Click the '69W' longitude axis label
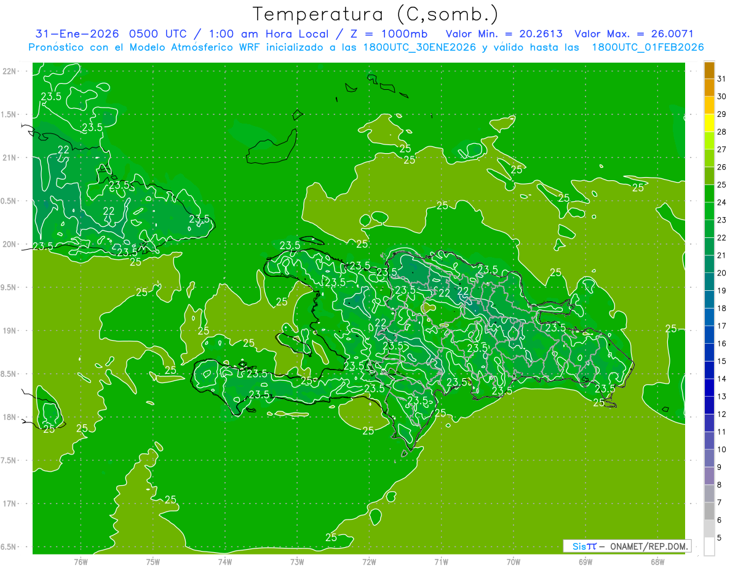The width and height of the screenshot is (738, 570). point(585,562)
